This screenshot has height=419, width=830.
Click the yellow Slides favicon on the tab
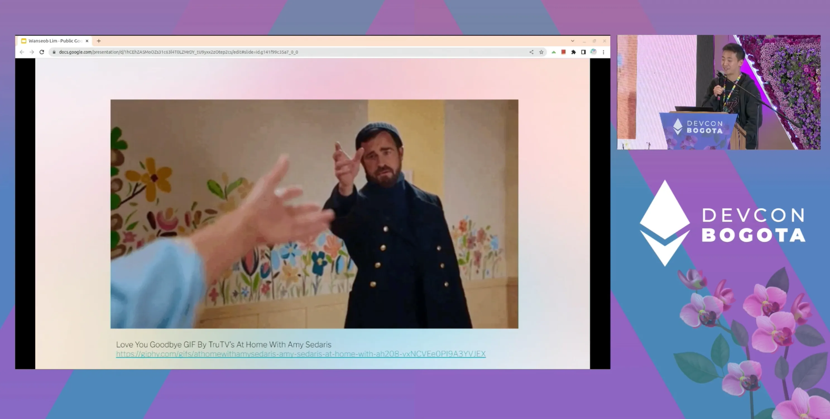click(x=23, y=41)
